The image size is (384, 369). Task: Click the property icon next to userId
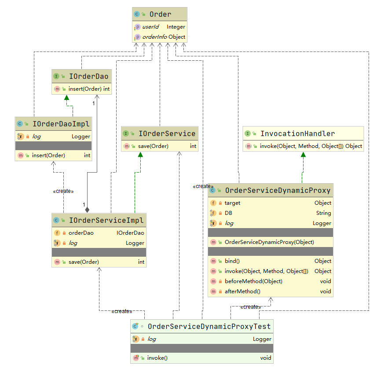tap(137, 27)
